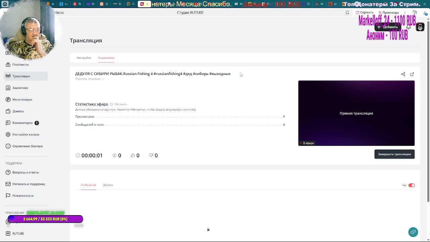The height and width of the screenshot is (242, 430).
Task: Open Справочник блогера link
Action: pyautogui.click(x=28, y=146)
